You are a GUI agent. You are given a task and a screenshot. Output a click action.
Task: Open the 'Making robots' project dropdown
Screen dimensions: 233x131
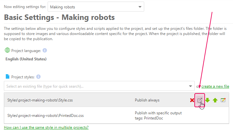coord(96,7)
